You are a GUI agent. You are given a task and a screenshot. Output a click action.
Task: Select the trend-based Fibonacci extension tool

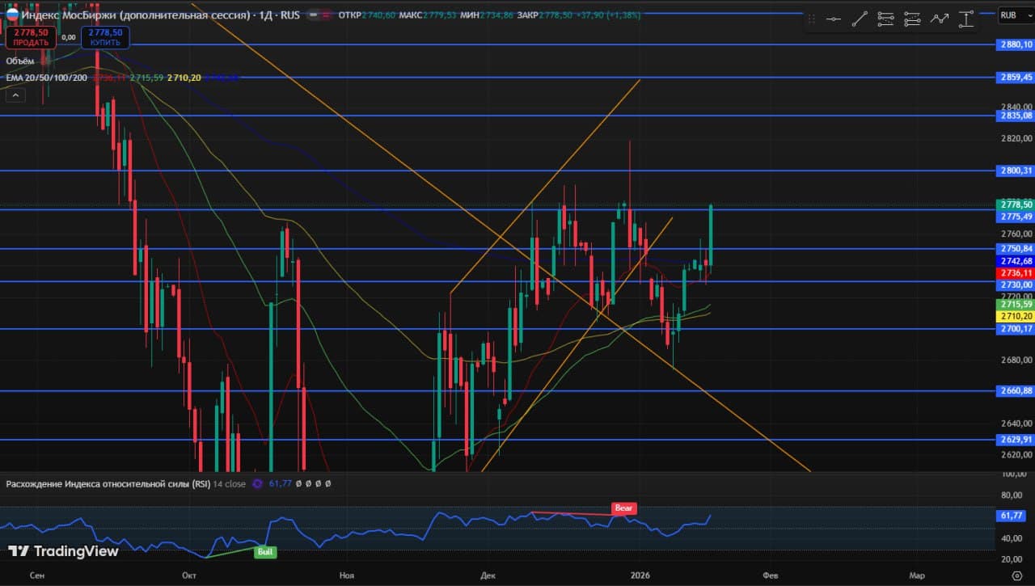[912, 19]
